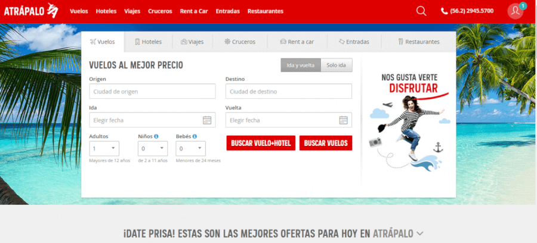Screen dimensions: 537x243
Task: Open Rent a Car in the top navigation
Action: click(x=194, y=11)
